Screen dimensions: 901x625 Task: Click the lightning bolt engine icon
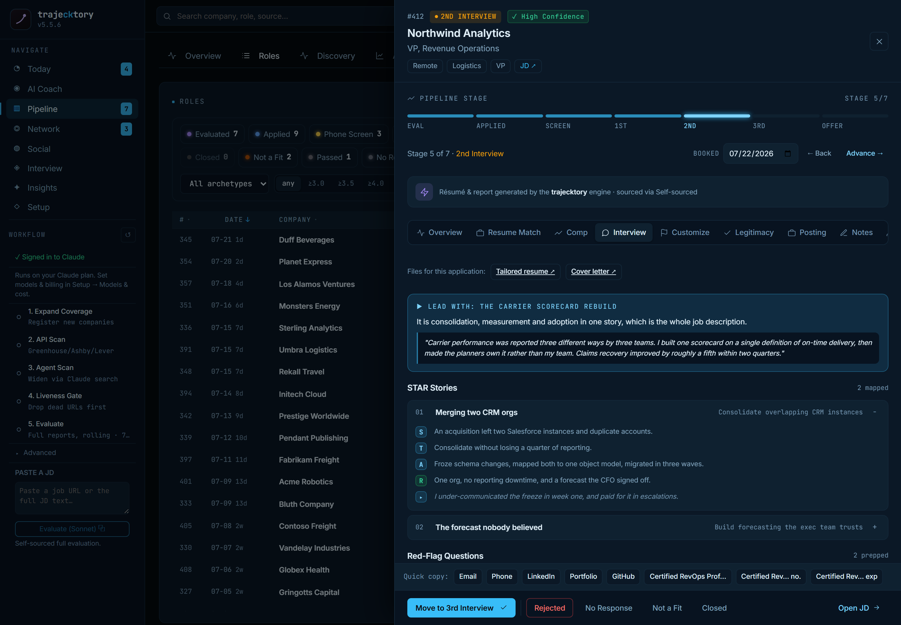click(x=424, y=192)
